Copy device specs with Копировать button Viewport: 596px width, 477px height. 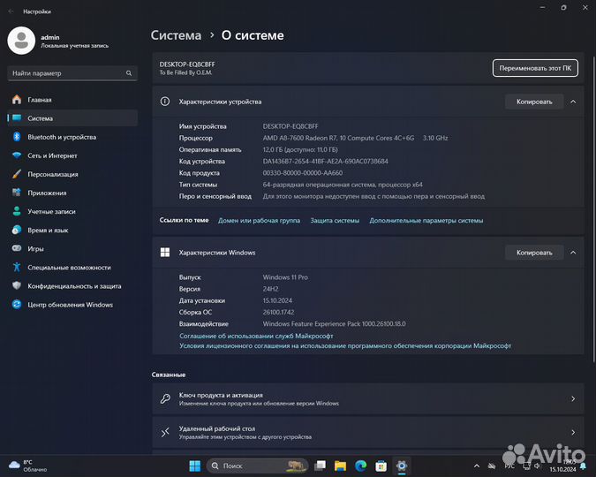(x=534, y=102)
